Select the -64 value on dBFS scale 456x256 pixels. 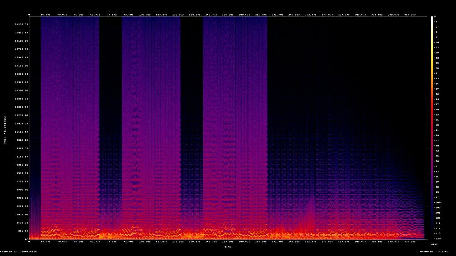pos(436,135)
